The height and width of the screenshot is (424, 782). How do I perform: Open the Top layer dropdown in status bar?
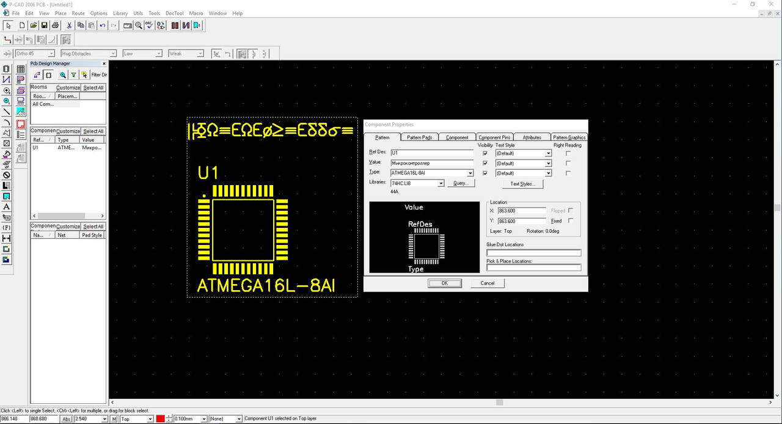[150, 419]
